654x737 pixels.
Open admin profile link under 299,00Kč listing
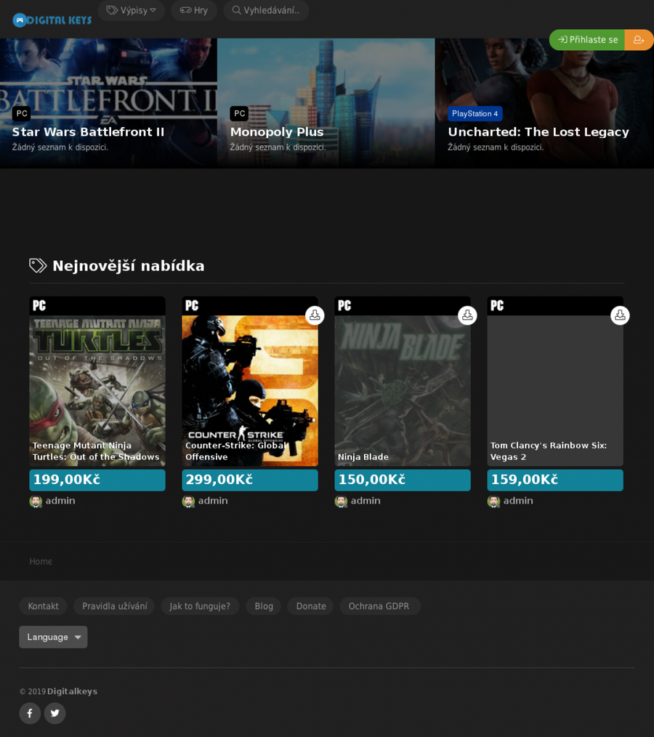tap(213, 501)
